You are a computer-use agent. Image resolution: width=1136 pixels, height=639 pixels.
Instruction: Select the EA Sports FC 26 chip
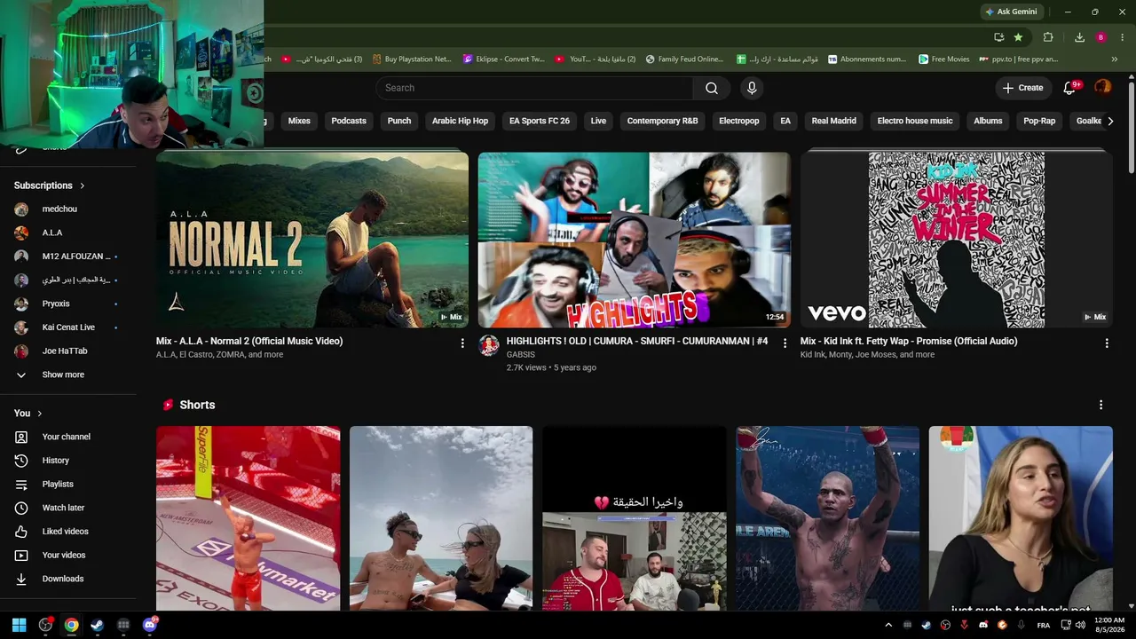click(x=540, y=121)
